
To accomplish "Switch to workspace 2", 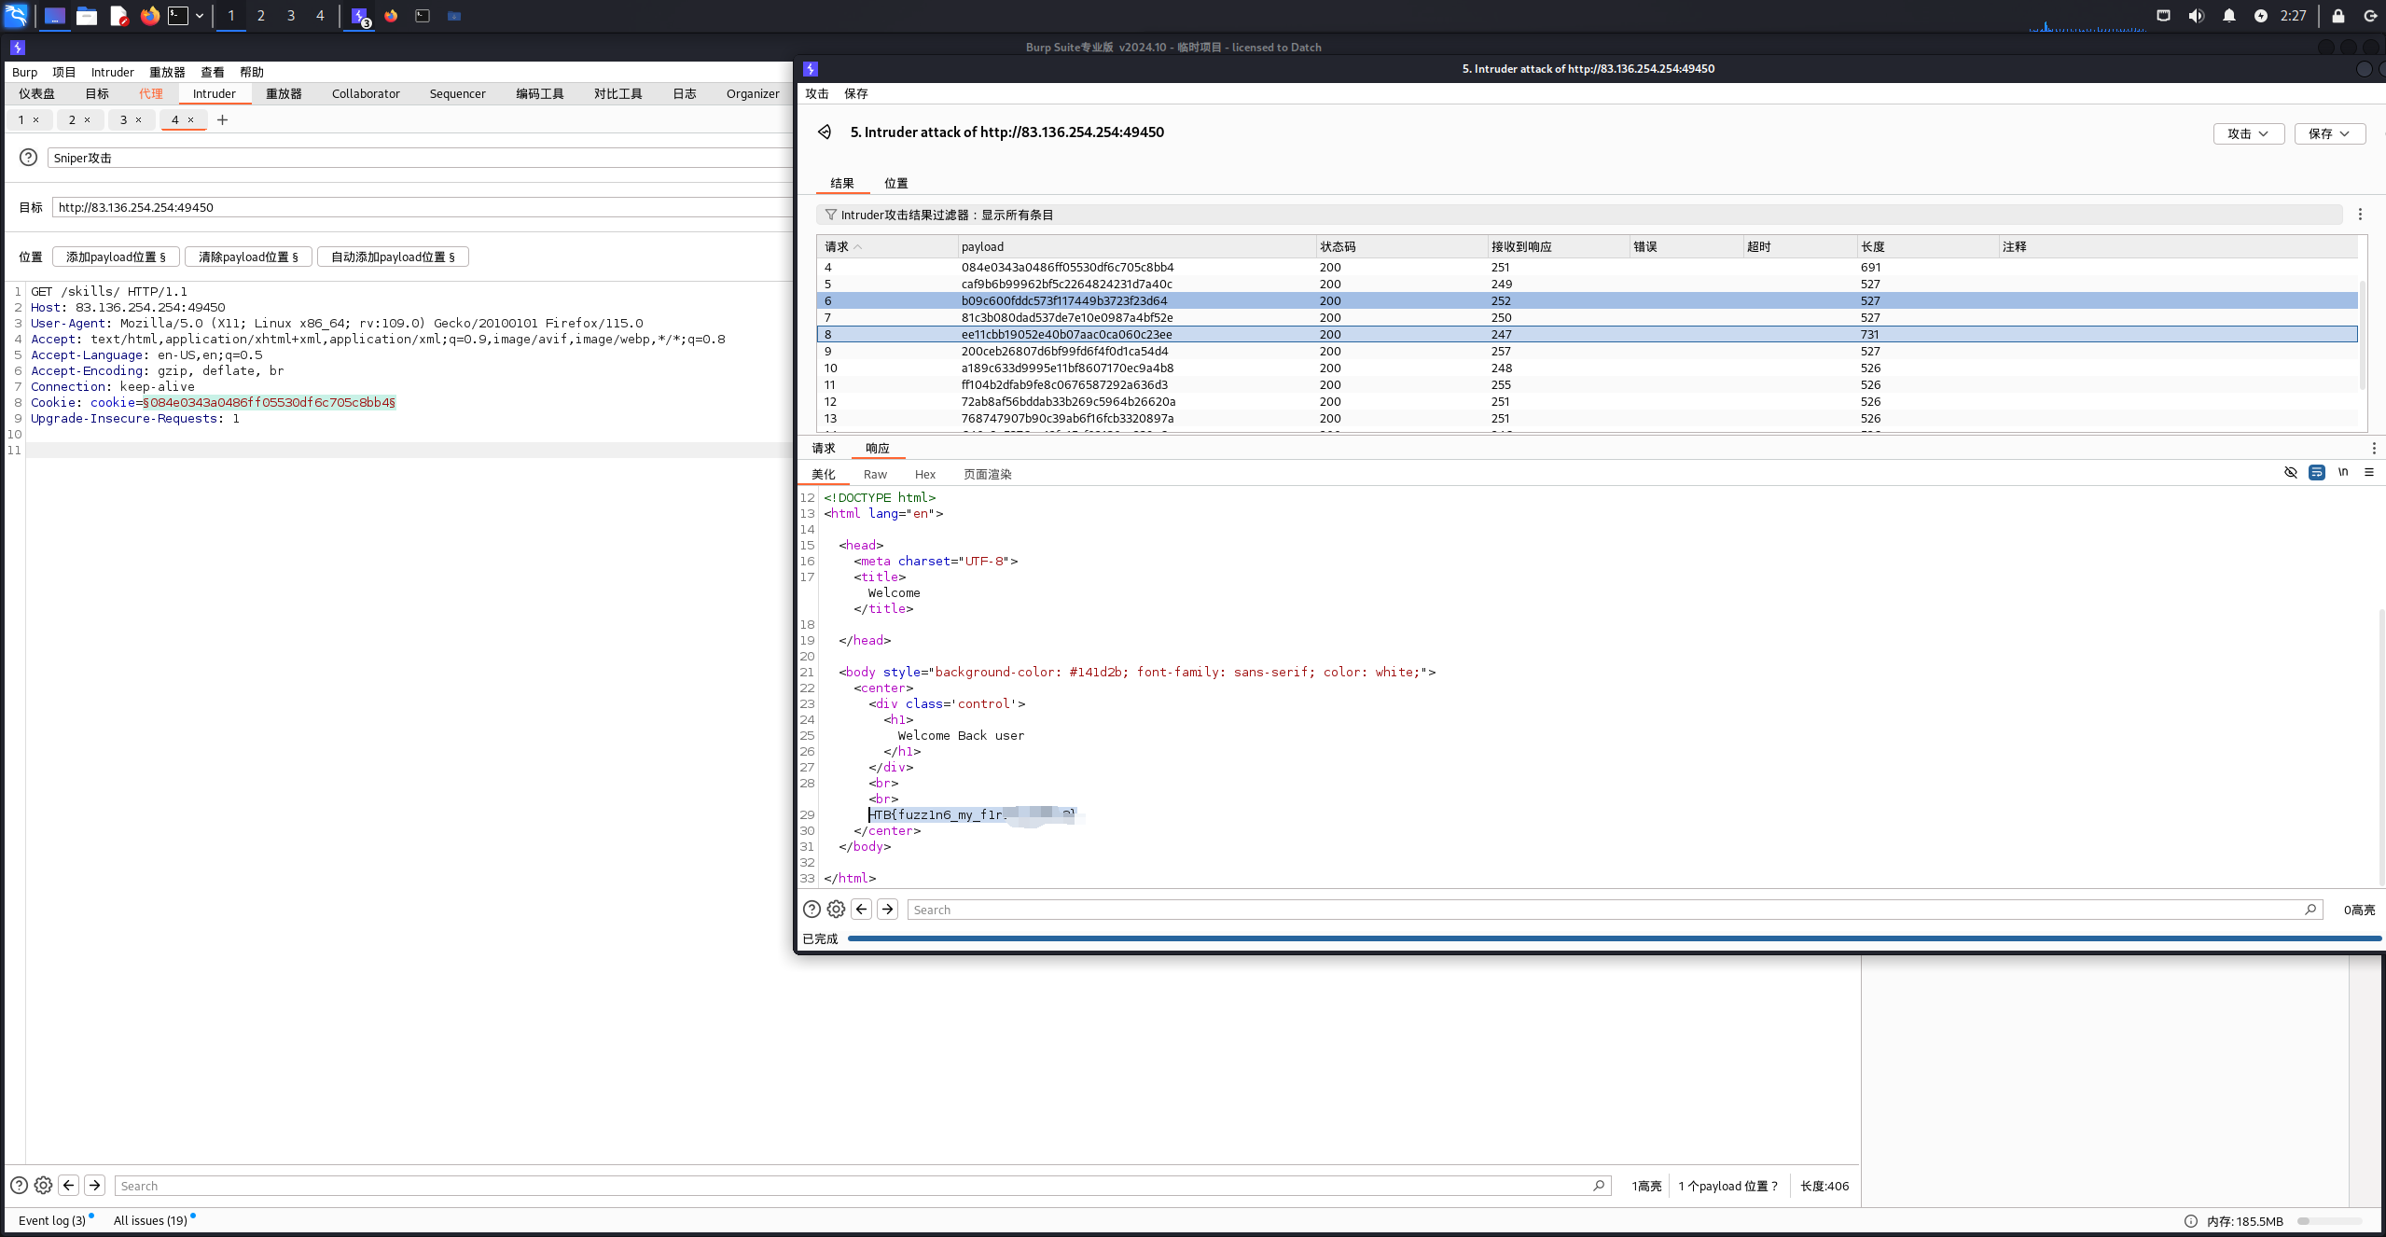I will [261, 16].
